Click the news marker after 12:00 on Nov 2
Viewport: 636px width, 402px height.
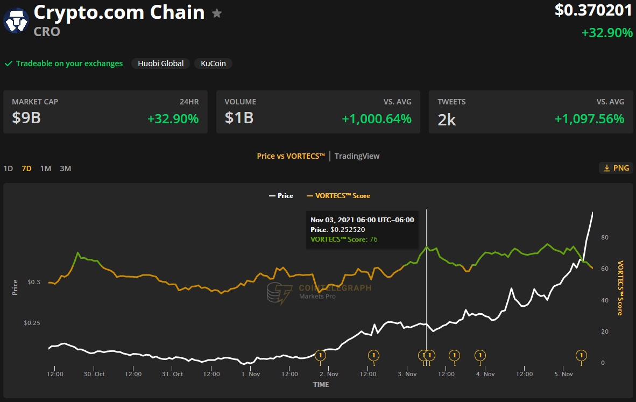point(373,356)
